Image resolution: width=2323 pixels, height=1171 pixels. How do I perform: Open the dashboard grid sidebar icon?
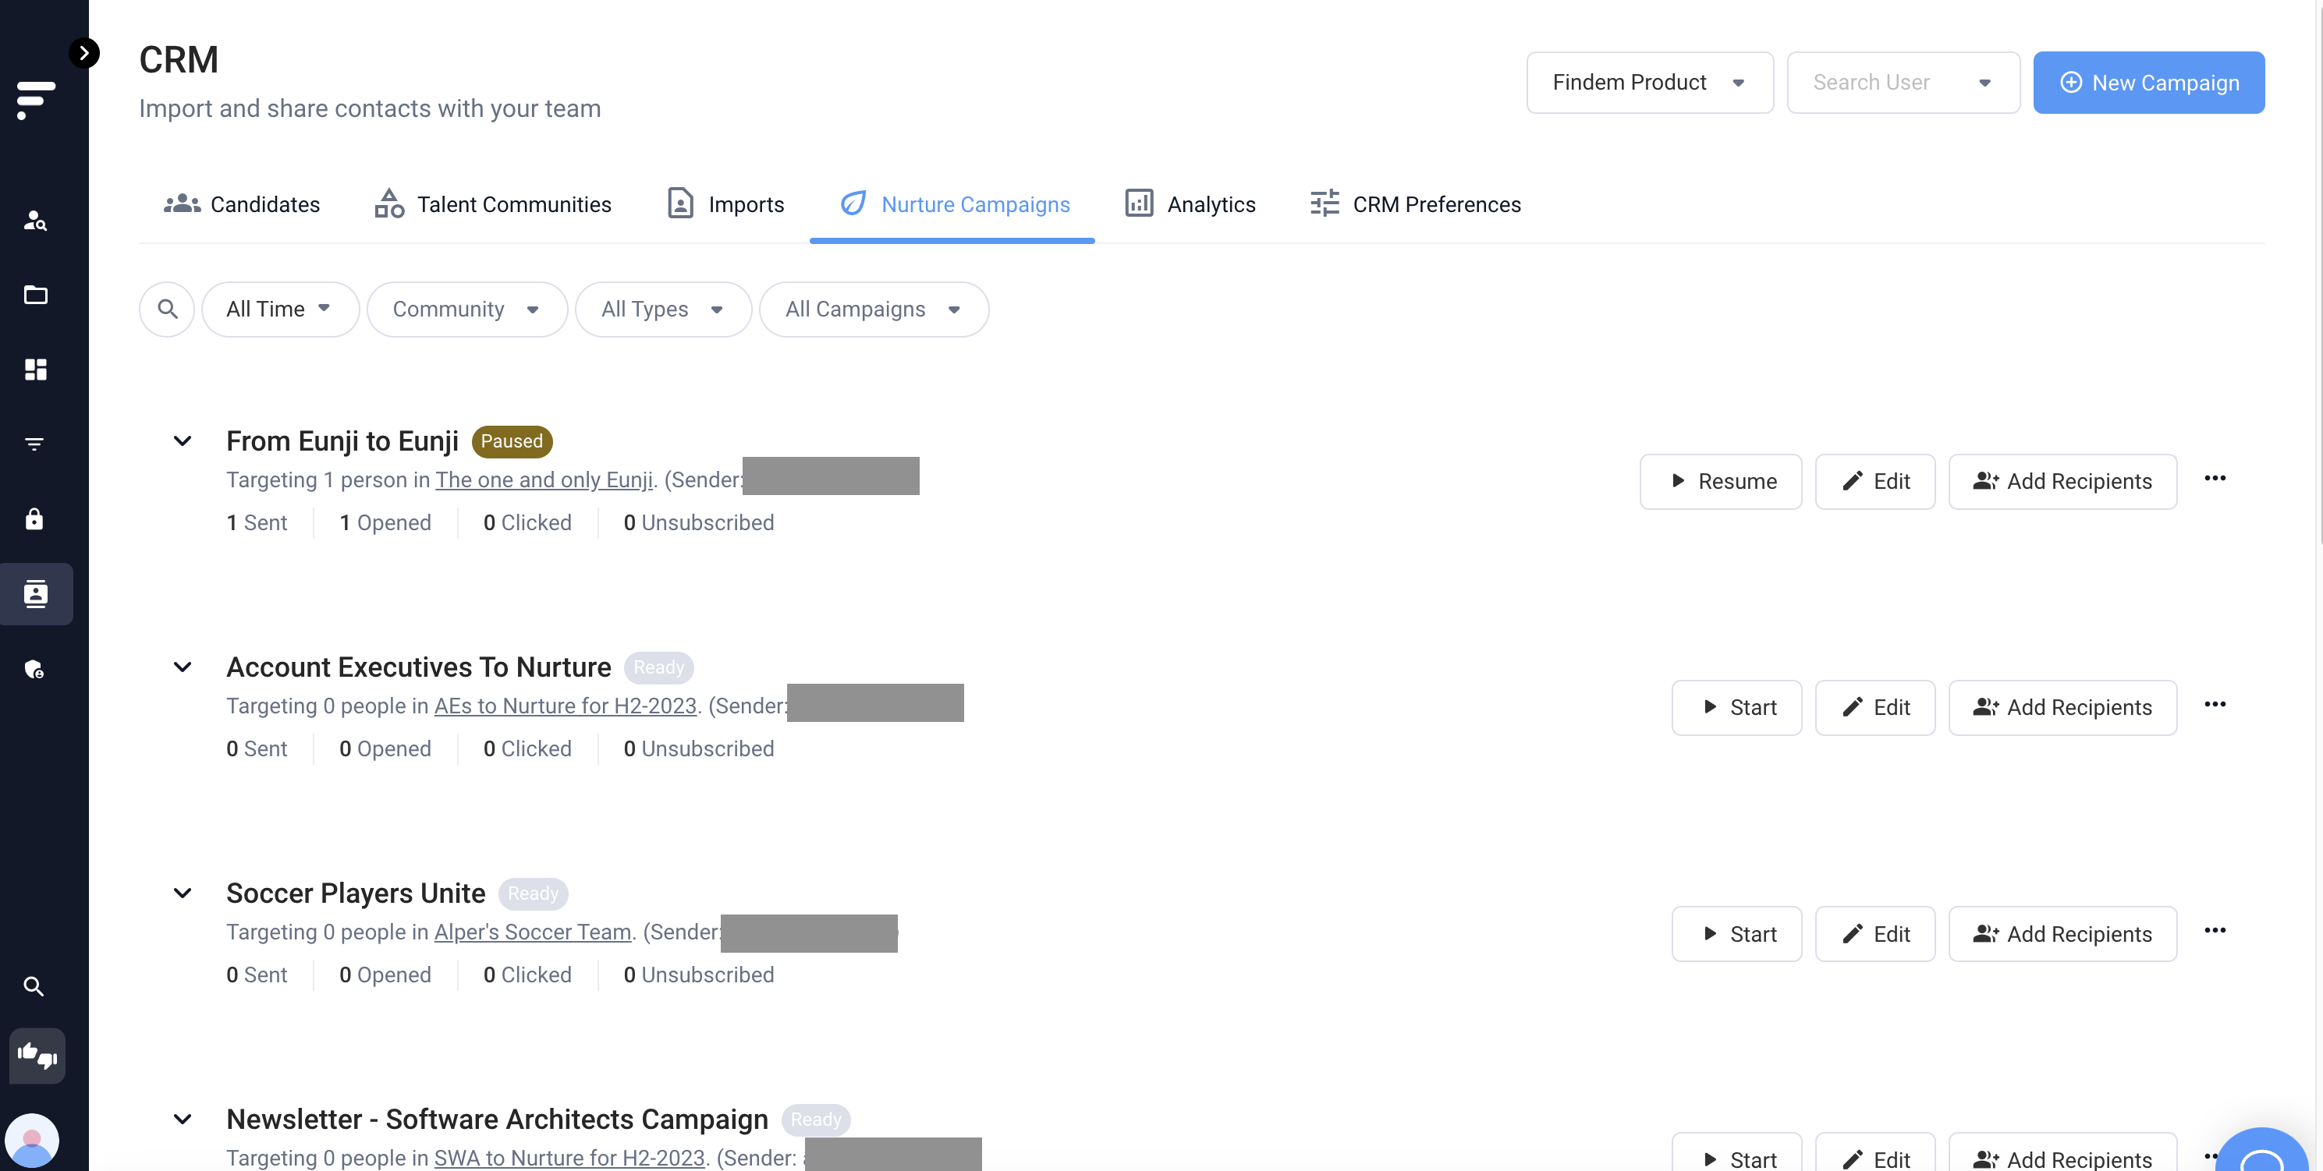coord(35,370)
